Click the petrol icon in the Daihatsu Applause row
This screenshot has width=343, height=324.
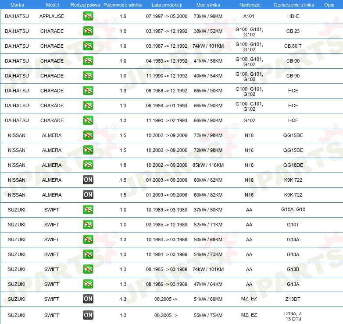click(x=88, y=16)
